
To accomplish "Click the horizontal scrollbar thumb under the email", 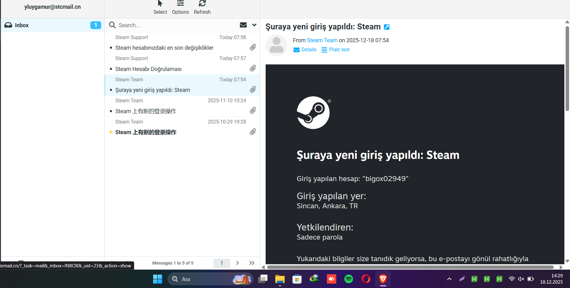I will [410, 267].
